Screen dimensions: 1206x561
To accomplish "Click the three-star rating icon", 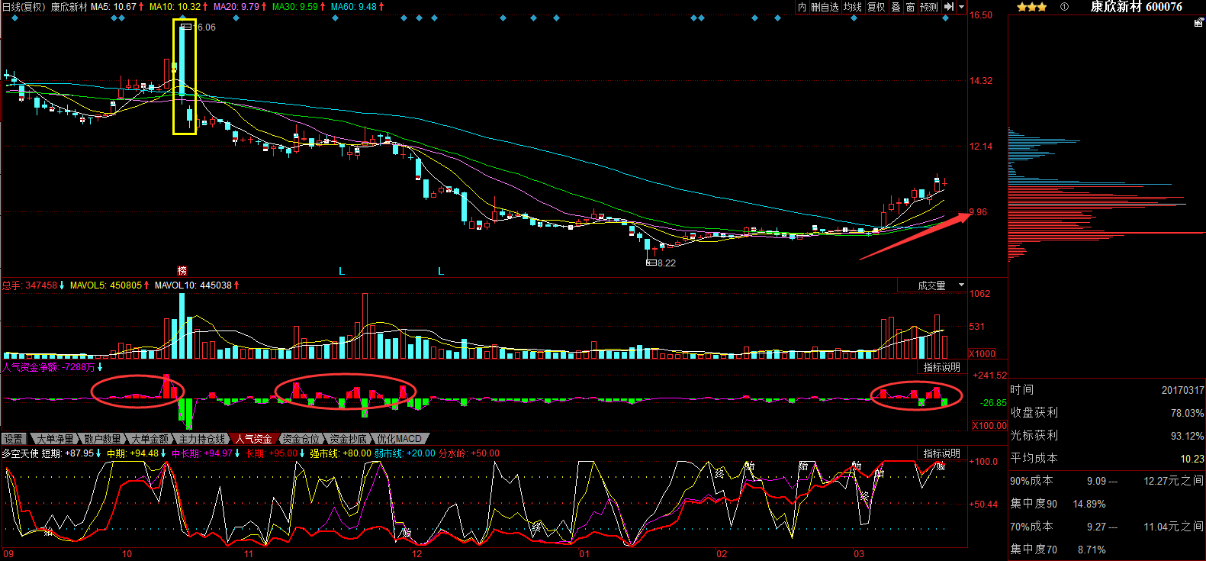I will [1031, 7].
